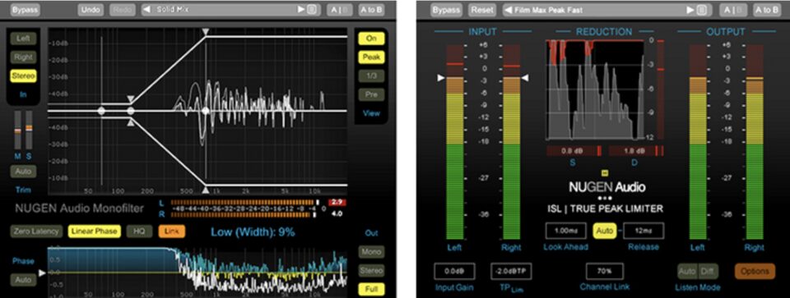Click the 4.0 right channel readout

[x=337, y=213]
